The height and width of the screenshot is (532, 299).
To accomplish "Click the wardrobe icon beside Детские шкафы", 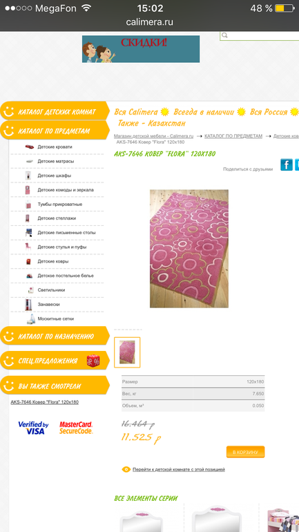I will click(x=28, y=175).
